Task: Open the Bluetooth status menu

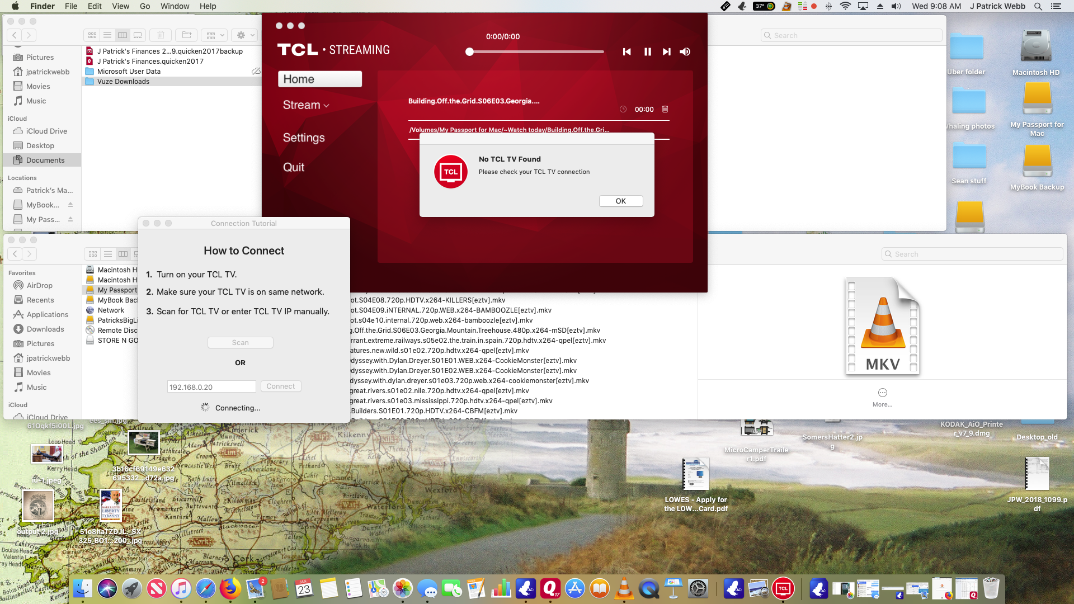Action: [x=828, y=6]
